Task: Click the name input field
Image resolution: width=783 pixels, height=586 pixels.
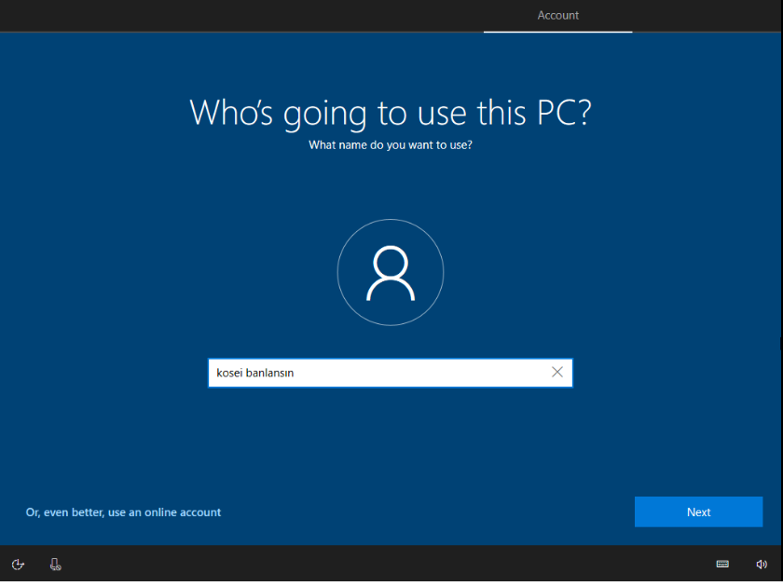Action: 390,373
